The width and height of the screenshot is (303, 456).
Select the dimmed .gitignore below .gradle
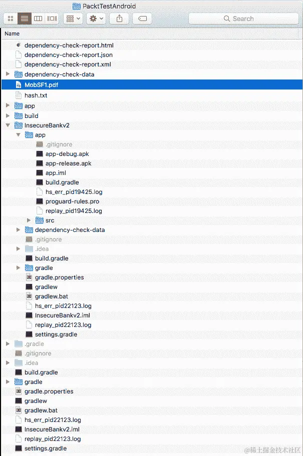(151, 353)
